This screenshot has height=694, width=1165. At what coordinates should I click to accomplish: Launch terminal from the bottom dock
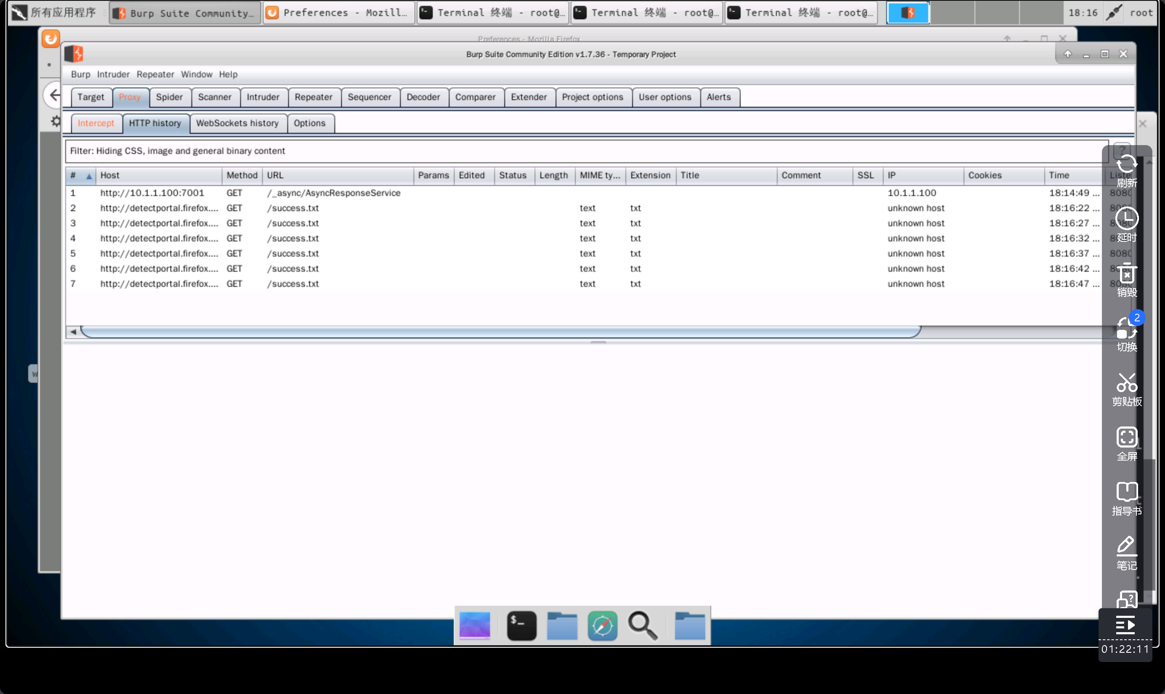521,626
